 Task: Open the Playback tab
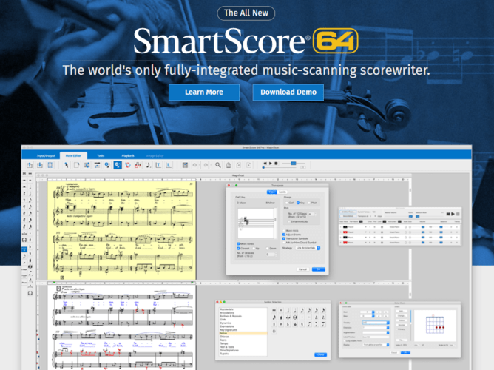pyautogui.click(x=128, y=155)
